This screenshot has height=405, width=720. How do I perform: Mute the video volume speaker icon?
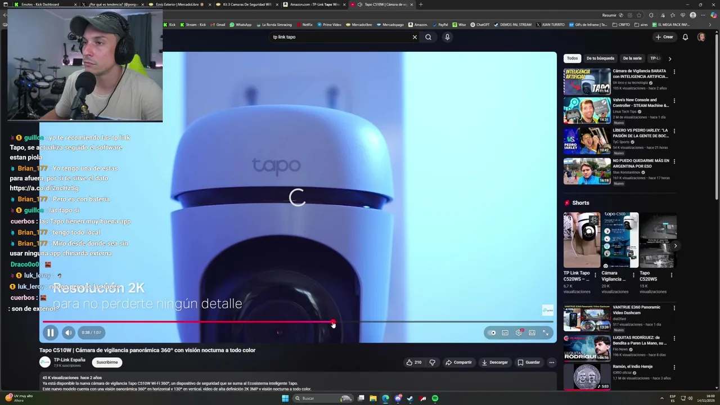68,332
